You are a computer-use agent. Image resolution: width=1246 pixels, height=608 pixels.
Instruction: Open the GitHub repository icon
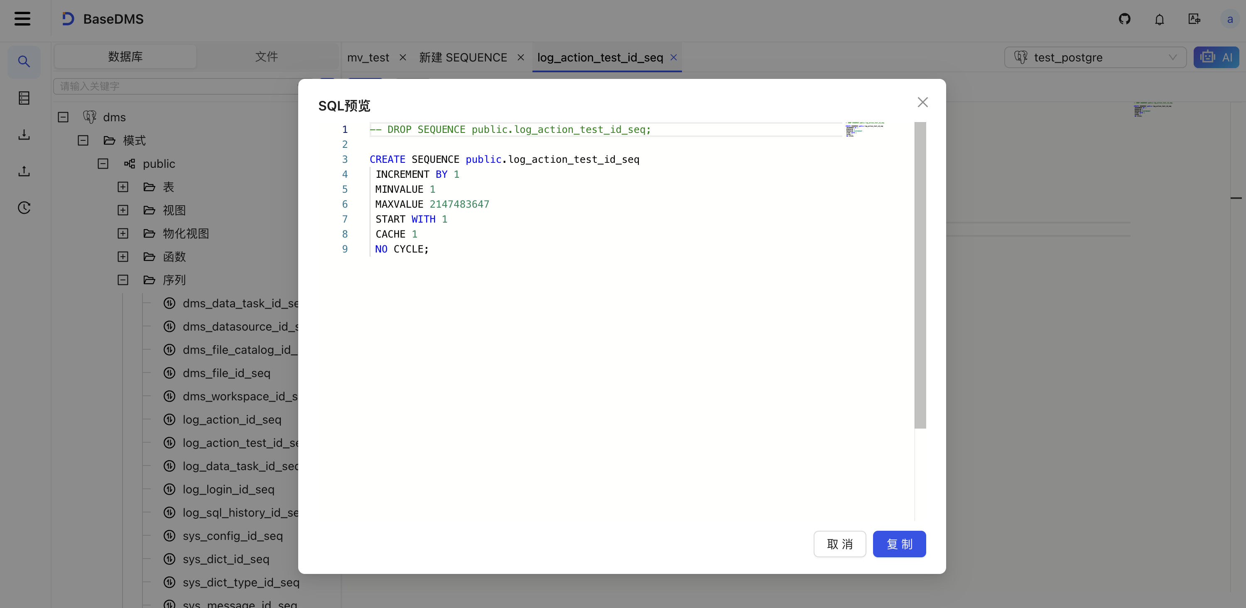[x=1125, y=19]
